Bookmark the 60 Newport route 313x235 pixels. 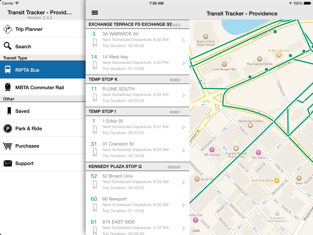[x=95, y=208]
